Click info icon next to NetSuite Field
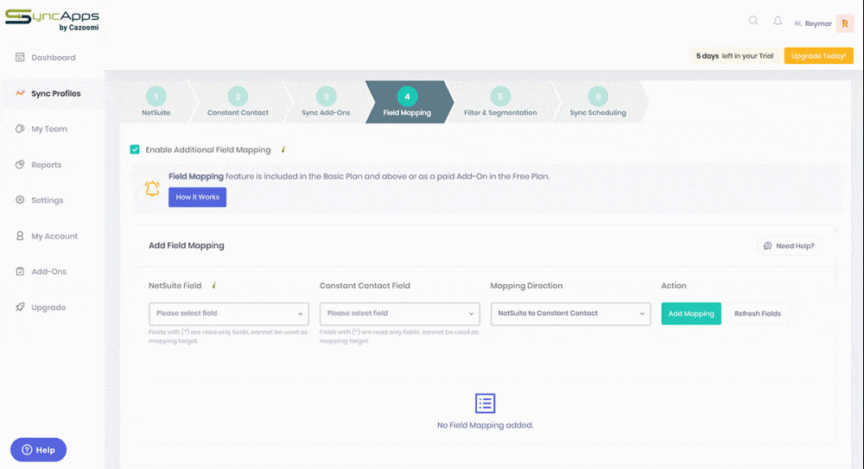The image size is (864, 469). (x=213, y=286)
